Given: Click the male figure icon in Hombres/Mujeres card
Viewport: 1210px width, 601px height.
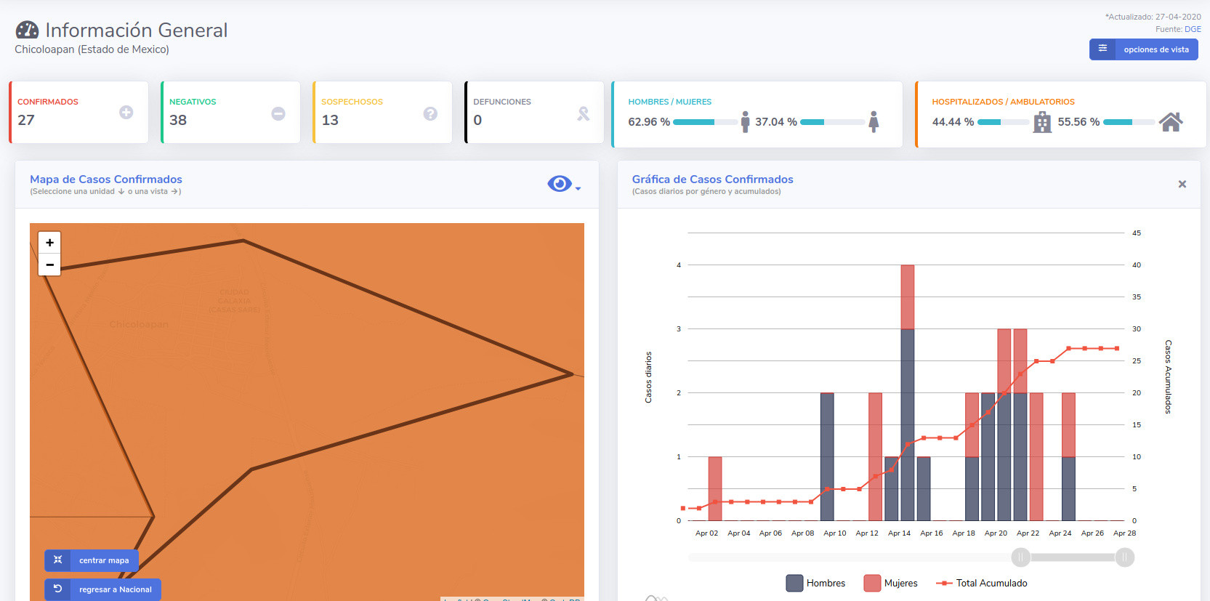Looking at the screenshot, I should point(745,121).
